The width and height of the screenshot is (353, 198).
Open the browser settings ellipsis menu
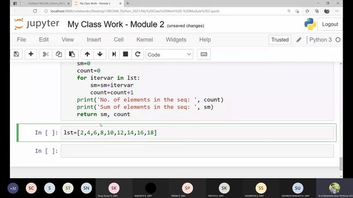click(x=337, y=11)
